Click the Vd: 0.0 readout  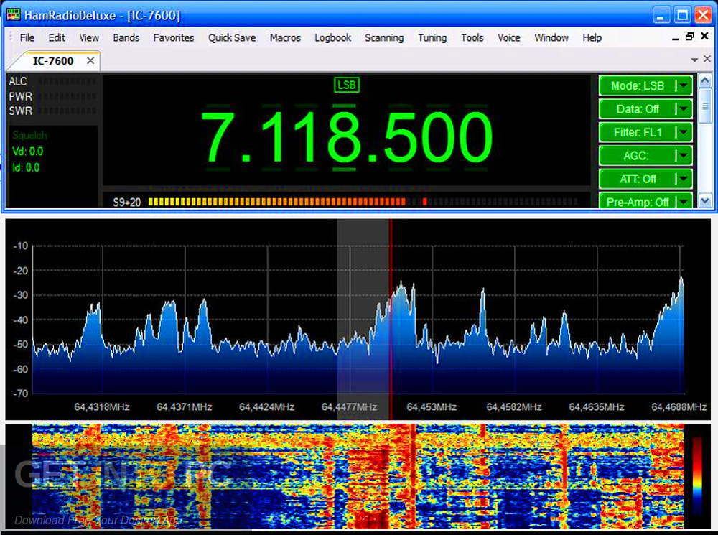[27, 152]
